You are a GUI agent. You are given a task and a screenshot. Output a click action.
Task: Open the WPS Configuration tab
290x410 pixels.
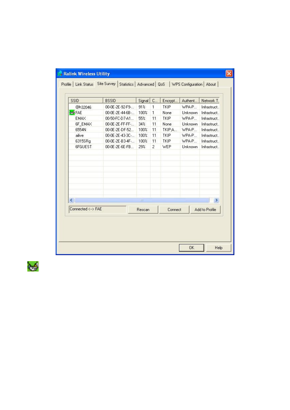187,84
